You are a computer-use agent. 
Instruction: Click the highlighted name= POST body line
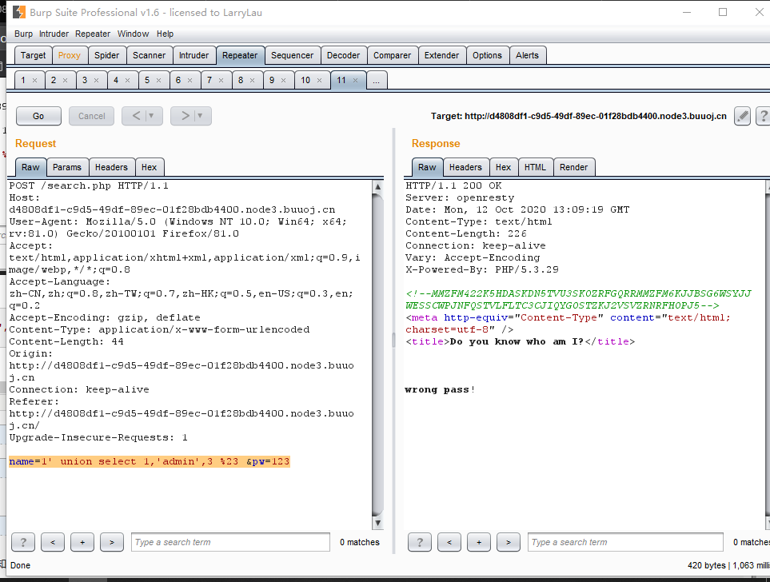pyautogui.click(x=150, y=461)
